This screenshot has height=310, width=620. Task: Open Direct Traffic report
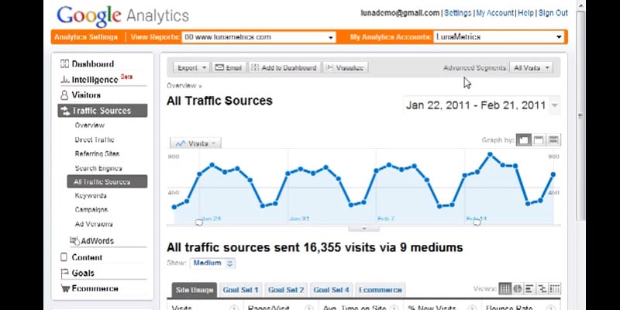[x=95, y=139]
